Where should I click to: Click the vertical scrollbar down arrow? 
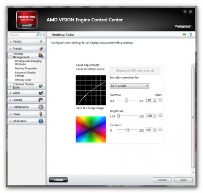click(193, 172)
